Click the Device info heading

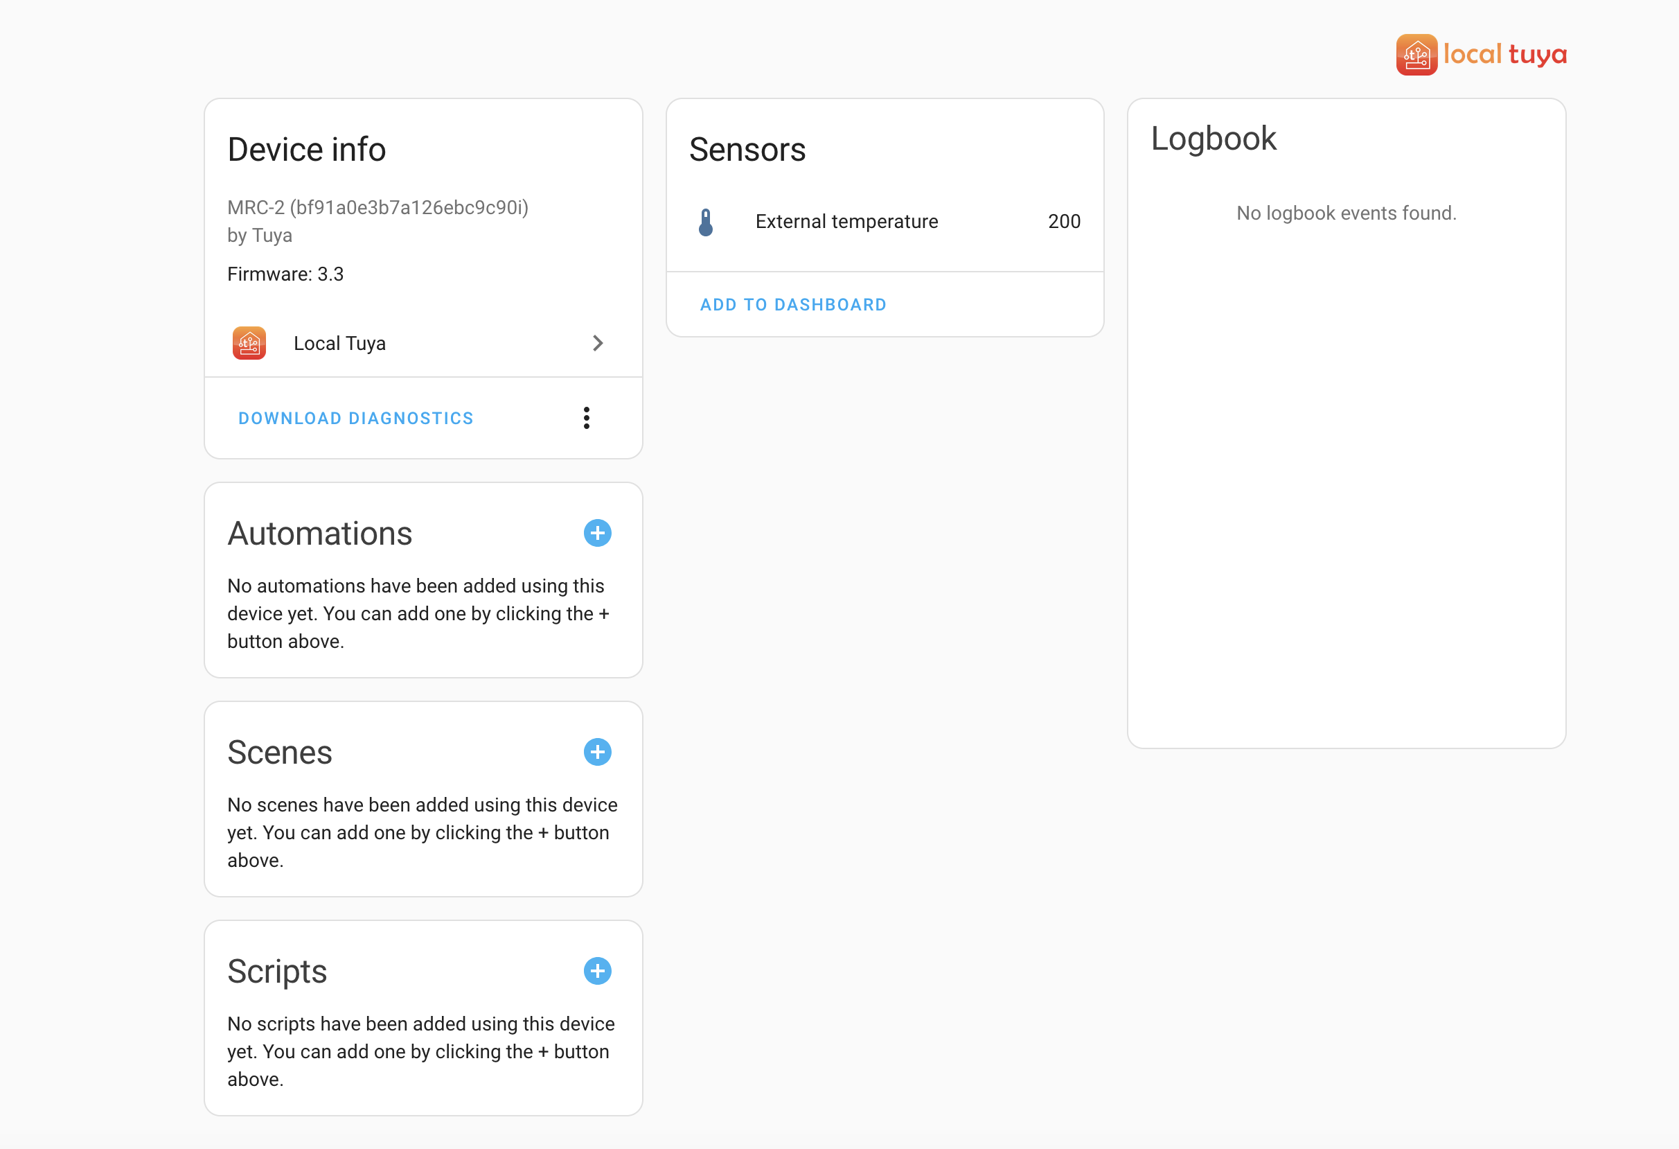306,150
